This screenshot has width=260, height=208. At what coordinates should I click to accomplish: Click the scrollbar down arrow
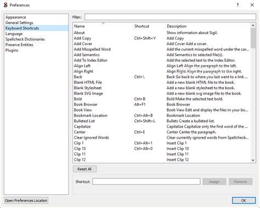click(253, 160)
